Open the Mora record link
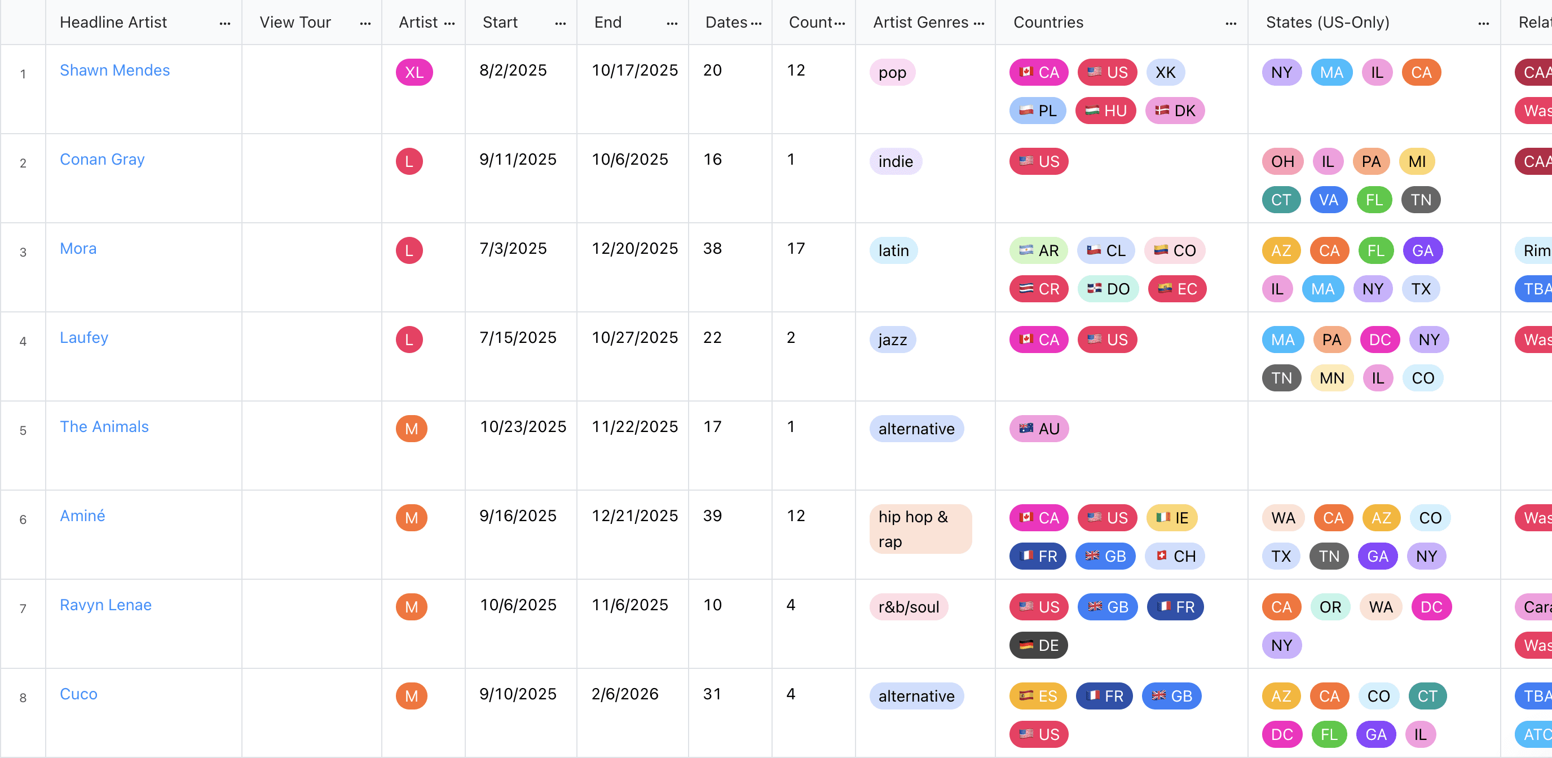The height and width of the screenshot is (758, 1552). point(78,249)
